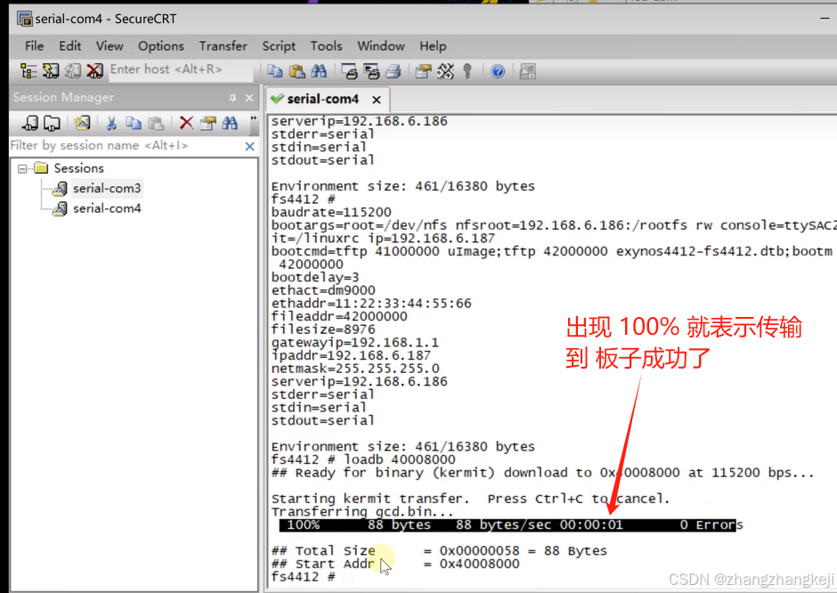
Task: Open Properties icon in Session Manager toolbar
Action: click(208, 123)
